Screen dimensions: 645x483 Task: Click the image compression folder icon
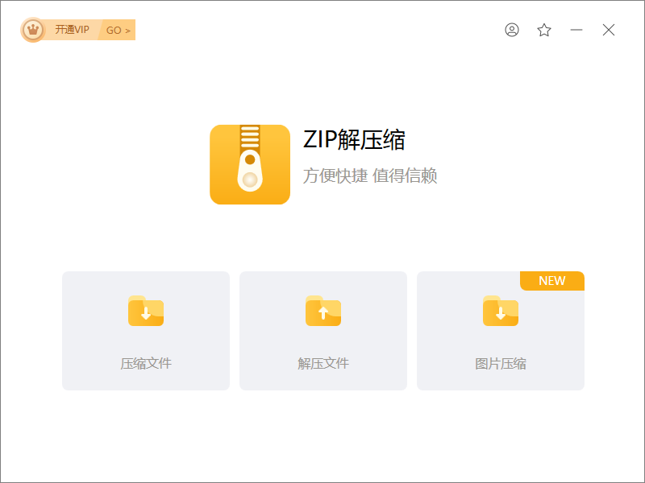[x=500, y=311]
